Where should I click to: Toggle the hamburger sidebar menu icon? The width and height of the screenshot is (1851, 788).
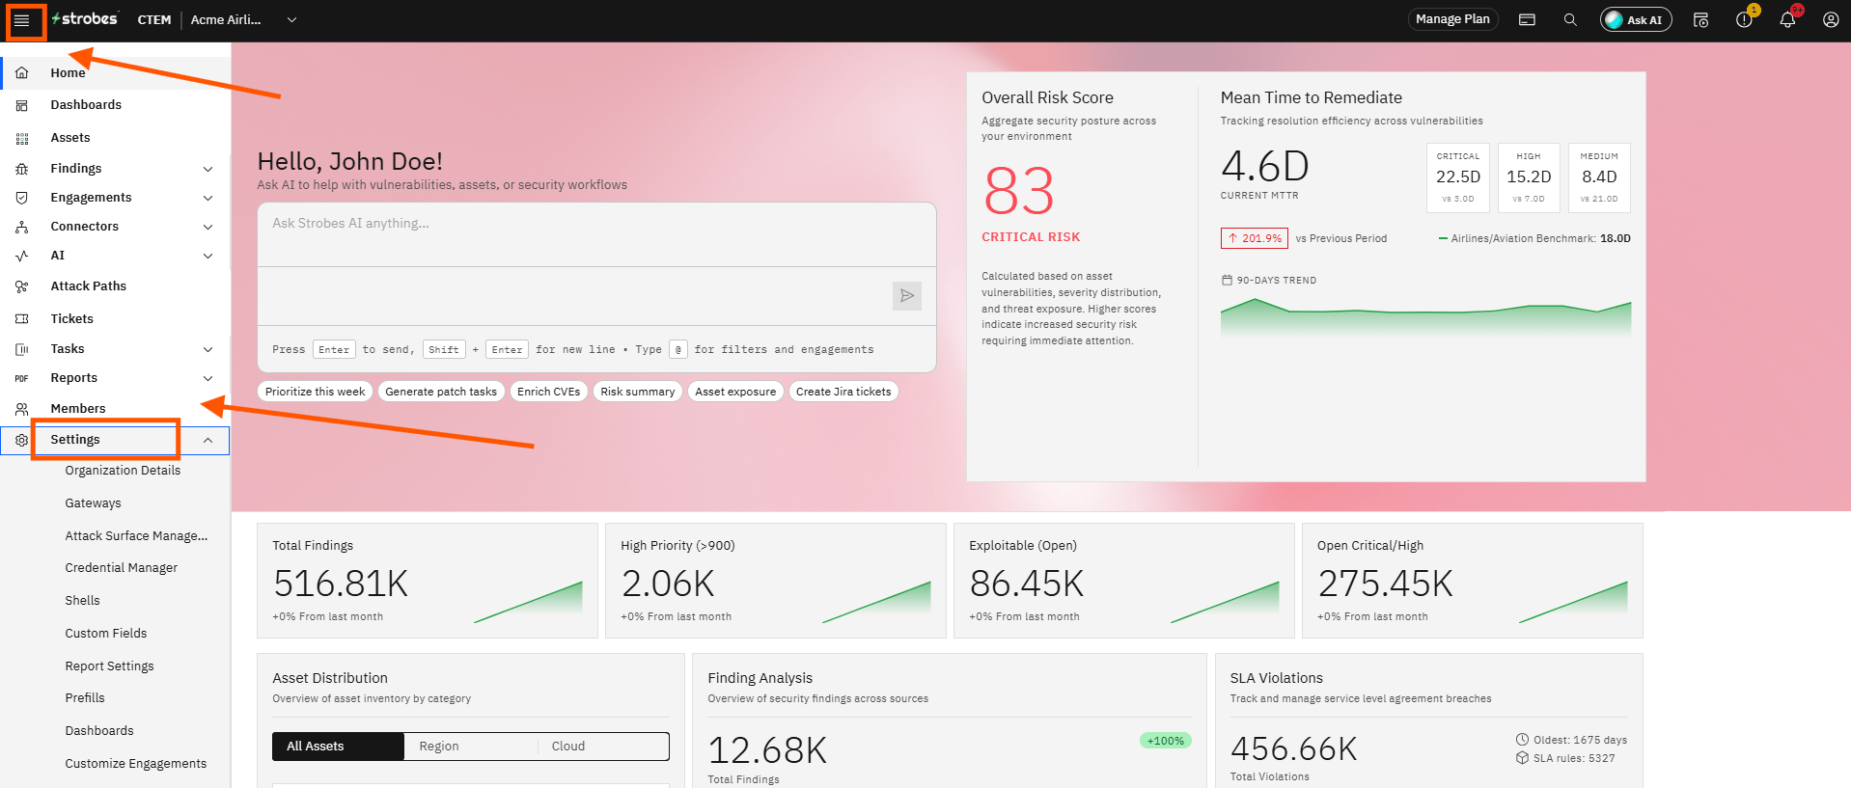point(21,20)
